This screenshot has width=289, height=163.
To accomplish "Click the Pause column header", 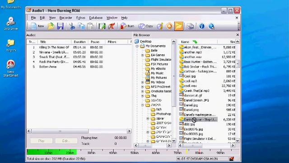I will (97, 42).
